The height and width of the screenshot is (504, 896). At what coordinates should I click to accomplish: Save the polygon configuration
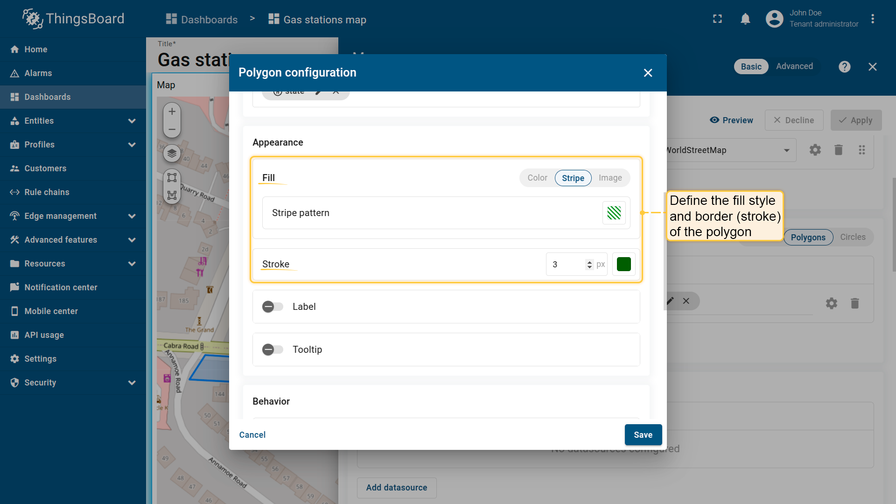pyautogui.click(x=643, y=434)
